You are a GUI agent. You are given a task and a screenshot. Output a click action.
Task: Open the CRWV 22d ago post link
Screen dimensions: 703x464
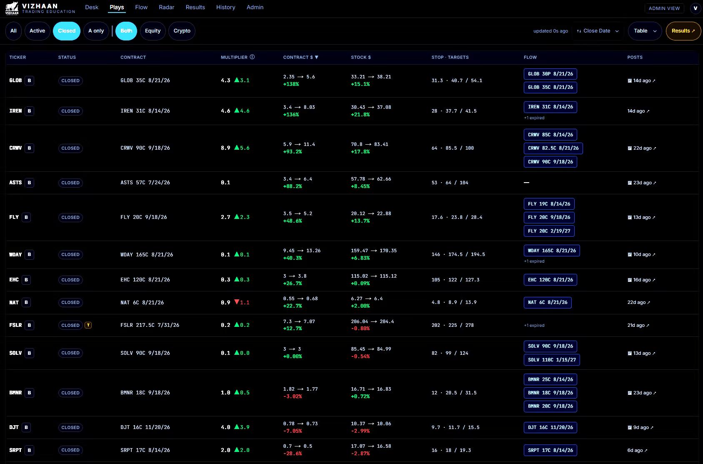click(642, 148)
